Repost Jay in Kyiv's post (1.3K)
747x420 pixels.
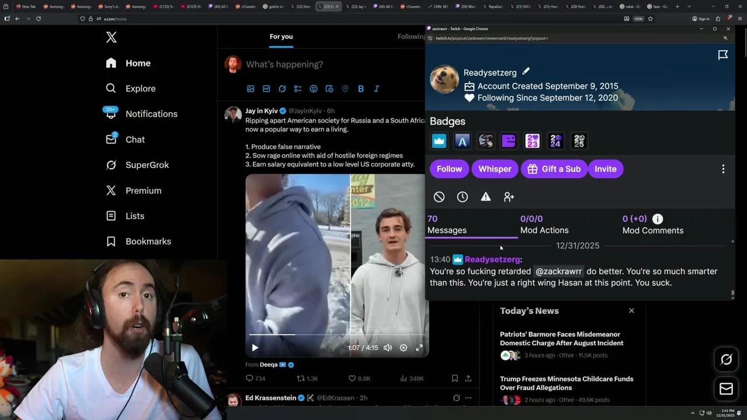(308, 379)
